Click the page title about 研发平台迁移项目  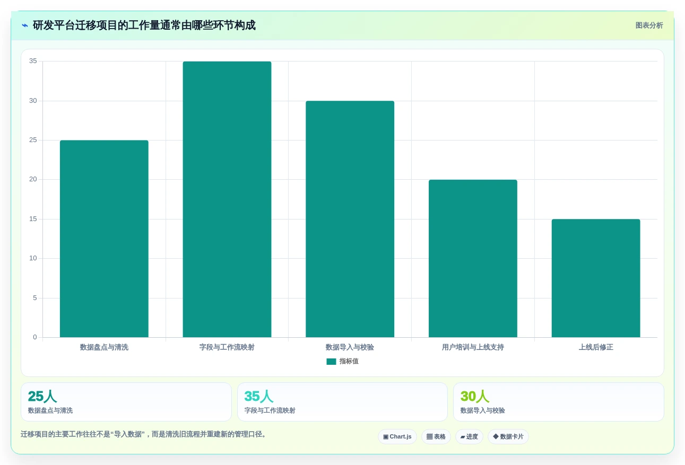(x=144, y=25)
